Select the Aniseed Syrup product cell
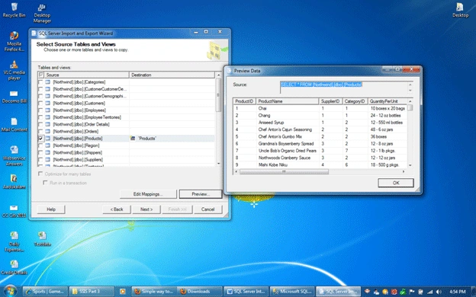Screen dimensions: 476x297 (287, 123)
